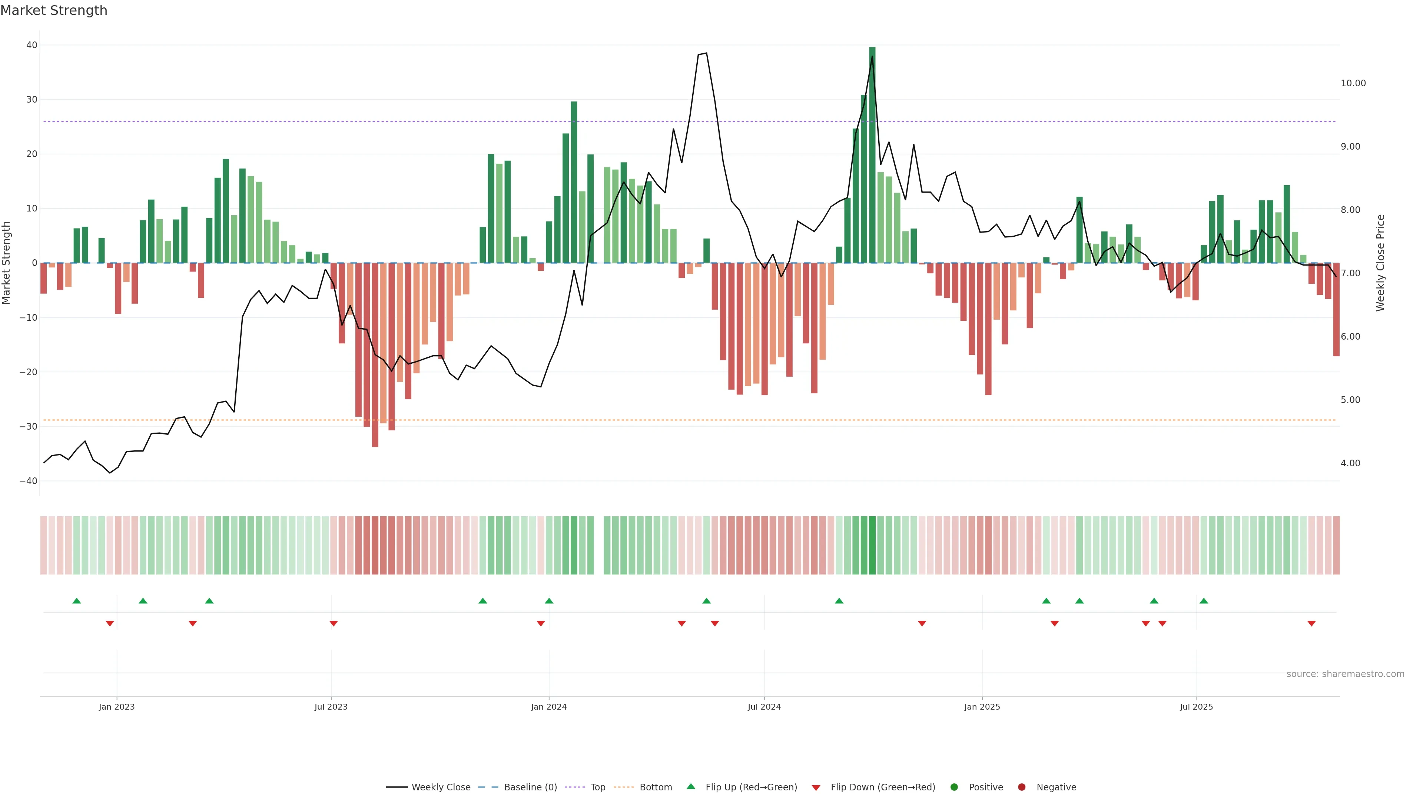Screen dimensions: 1423x800
Task: Click Flip Down red triangle legend icon
Action: 815,787
